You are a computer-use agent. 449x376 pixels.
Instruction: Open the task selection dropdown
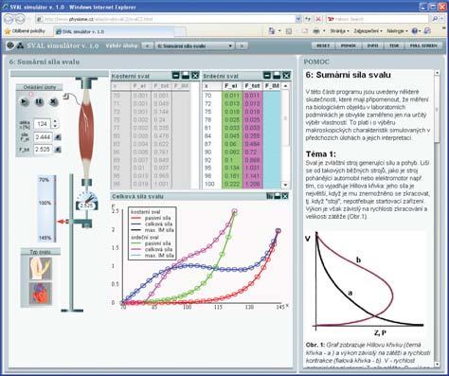(195, 46)
